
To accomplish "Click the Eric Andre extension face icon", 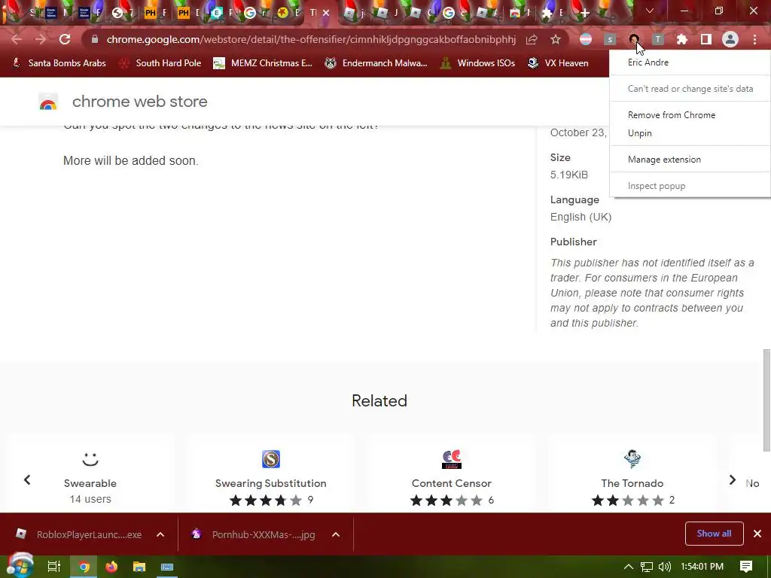I will (634, 39).
